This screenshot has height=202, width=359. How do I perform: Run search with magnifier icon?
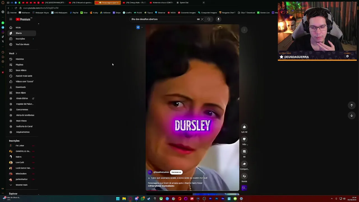pyautogui.click(x=209, y=19)
